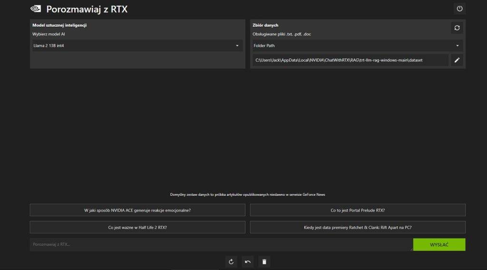Click the power shutdown icon
The height and width of the screenshot is (270, 487).
[459, 9]
